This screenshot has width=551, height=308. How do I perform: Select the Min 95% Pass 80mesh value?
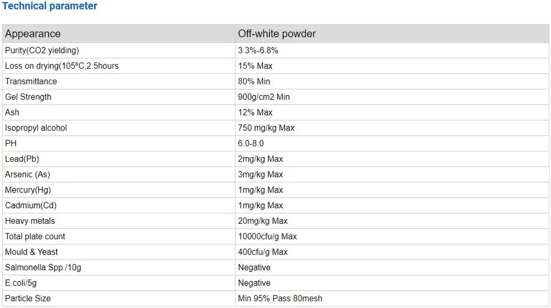click(x=280, y=299)
